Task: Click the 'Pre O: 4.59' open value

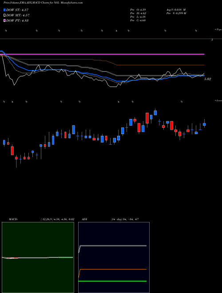Action: point(138,10)
